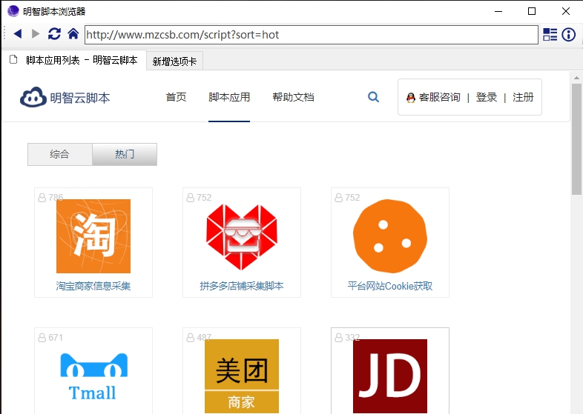
Task: Open the 脚本应用 navigation item
Action: point(229,97)
